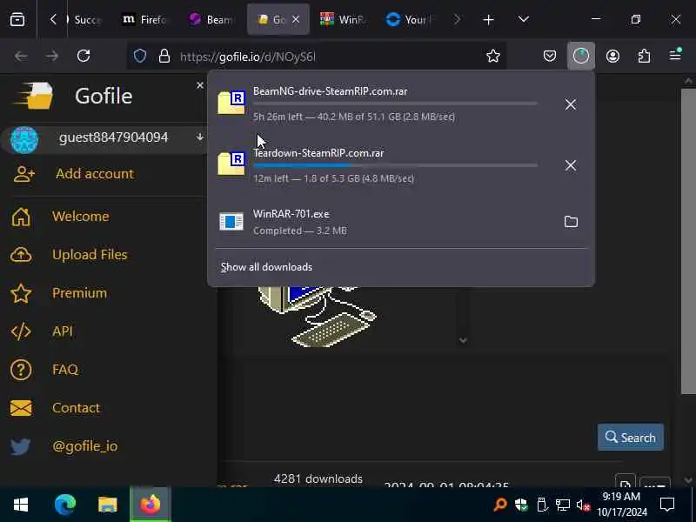Click the page vertical scrollbar

[x=688, y=240]
